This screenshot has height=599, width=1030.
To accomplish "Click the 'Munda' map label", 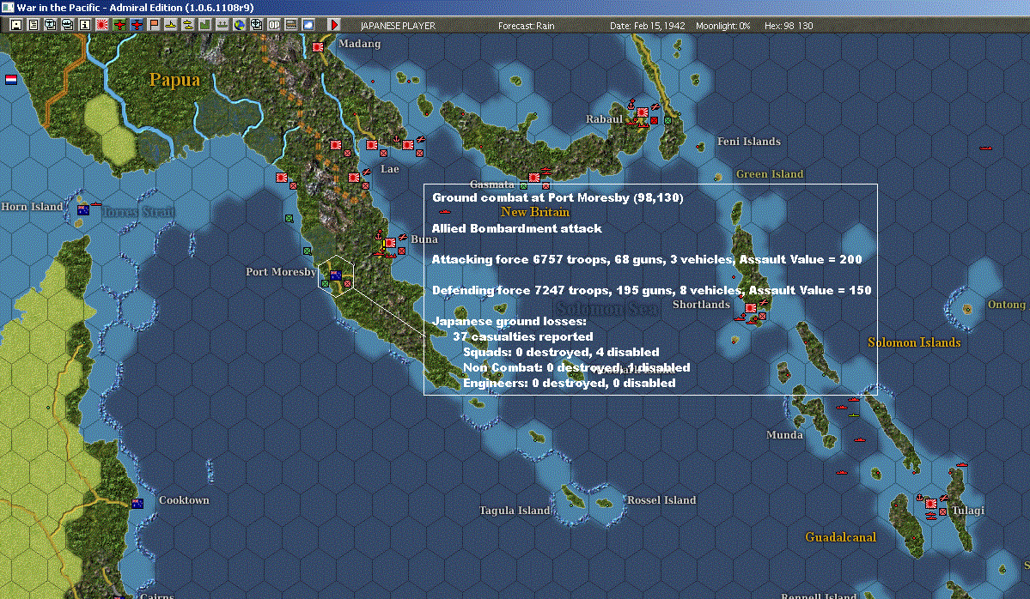I will pos(784,434).
